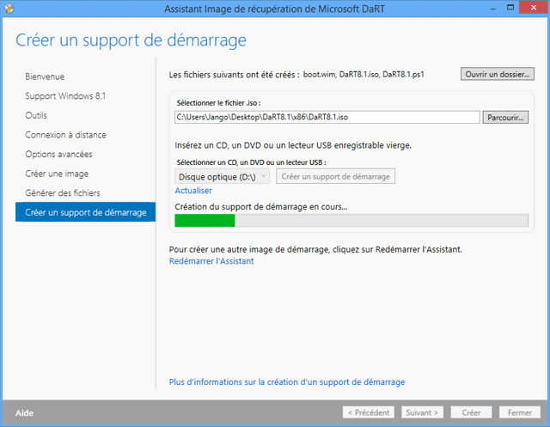Go to the Générer des fichiers step

pyautogui.click(x=63, y=193)
